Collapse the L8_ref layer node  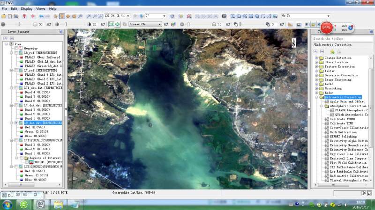click(11, 53)
